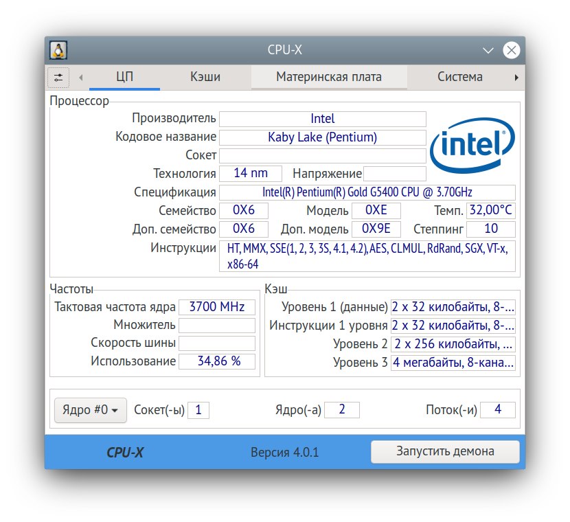
Task: Click the Инструкции list starting with HT, MMX
Action: [x=367, y=256]
